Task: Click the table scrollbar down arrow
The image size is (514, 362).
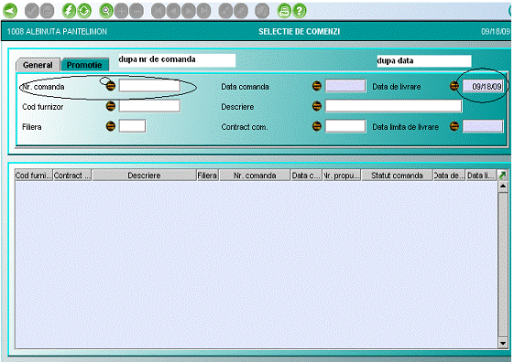Action: click(503, 343)
